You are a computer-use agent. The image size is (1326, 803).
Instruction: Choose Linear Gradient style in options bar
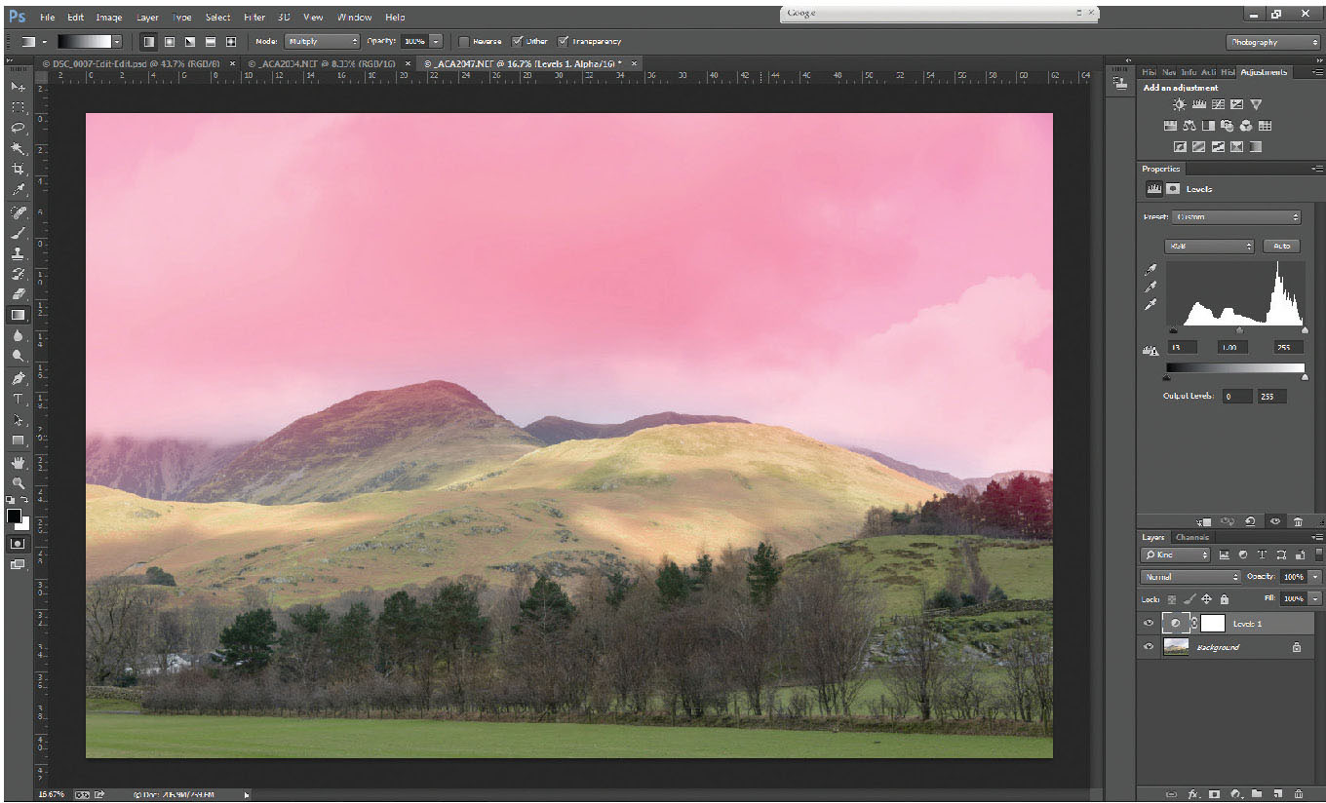[148, 42]
